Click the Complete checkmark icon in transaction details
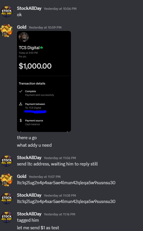This screenshot has width=143, height=231. coord(21,91)
